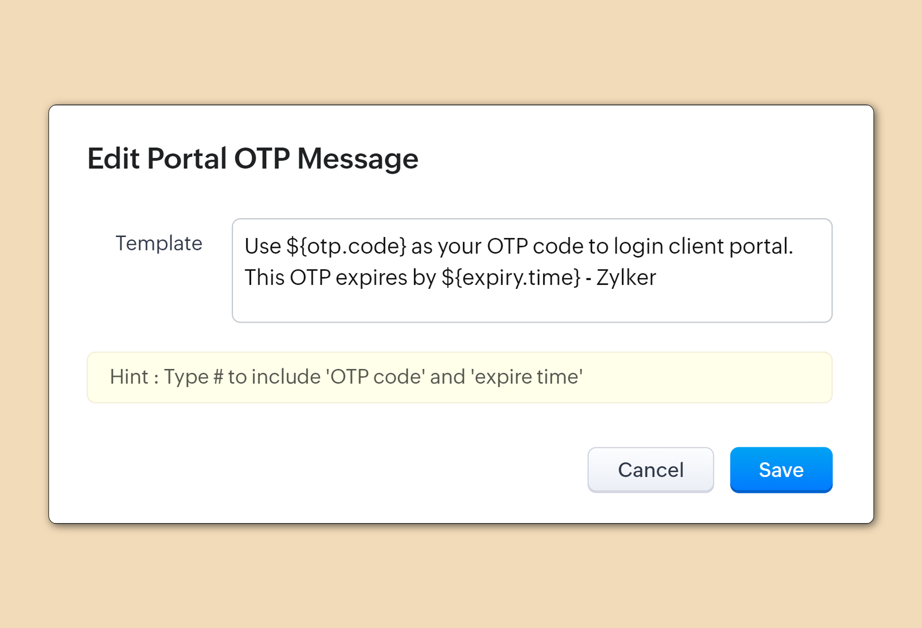922x628 pixels.
Task: Click the 'expire time' text in hint
Action: point(527,377)
